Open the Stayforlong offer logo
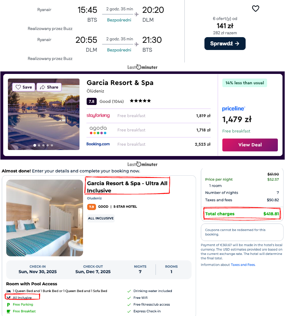 (98, 116)
